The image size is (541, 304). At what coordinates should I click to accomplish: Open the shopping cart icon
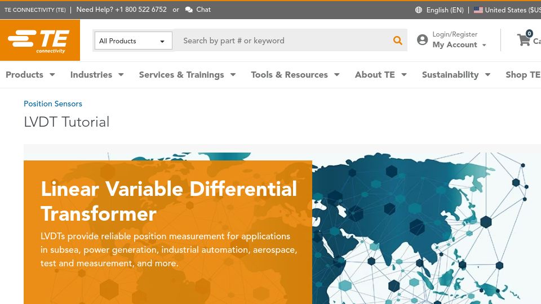(524, 40)
